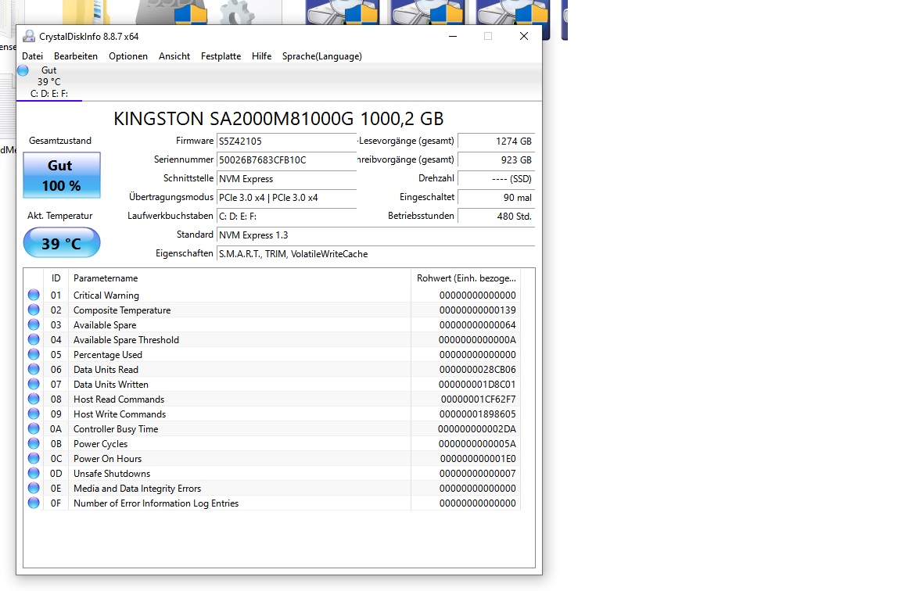Click the status orb for Available Spare Threshold row

point(34,340)
